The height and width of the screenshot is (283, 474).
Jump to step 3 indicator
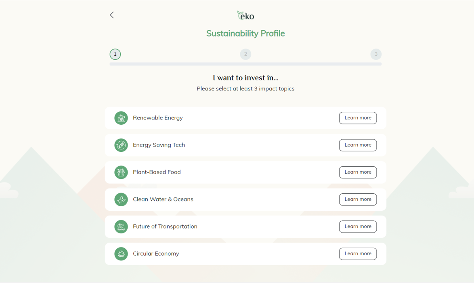pyautogui.click(x=376, y=54)
